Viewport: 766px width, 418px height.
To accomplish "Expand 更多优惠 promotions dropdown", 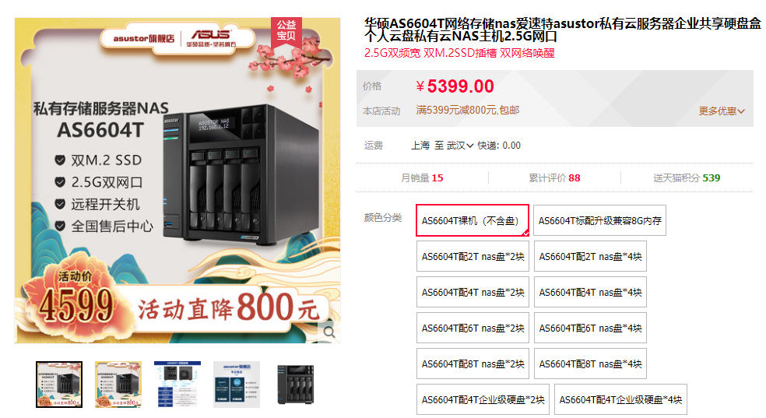I will (722, 111).
